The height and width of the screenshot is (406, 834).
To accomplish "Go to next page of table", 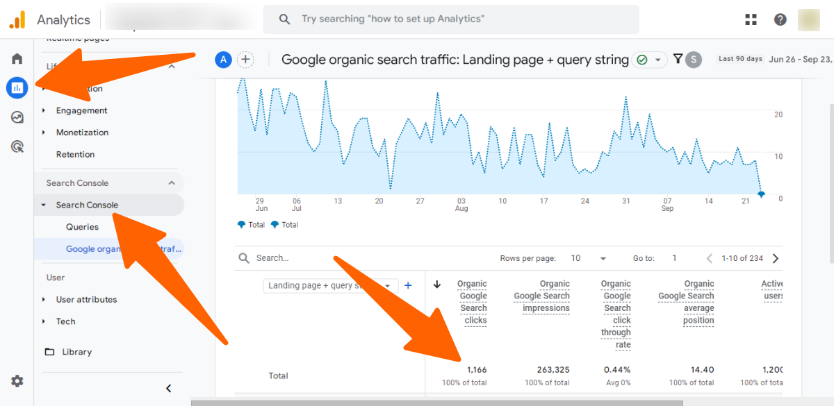I will (x=776, y=258).
